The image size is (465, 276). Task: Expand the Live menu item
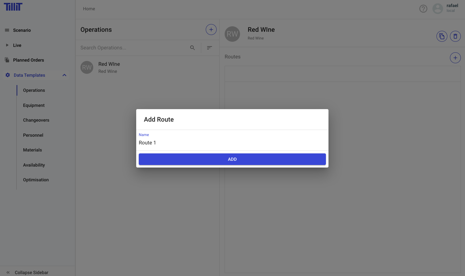17,45
